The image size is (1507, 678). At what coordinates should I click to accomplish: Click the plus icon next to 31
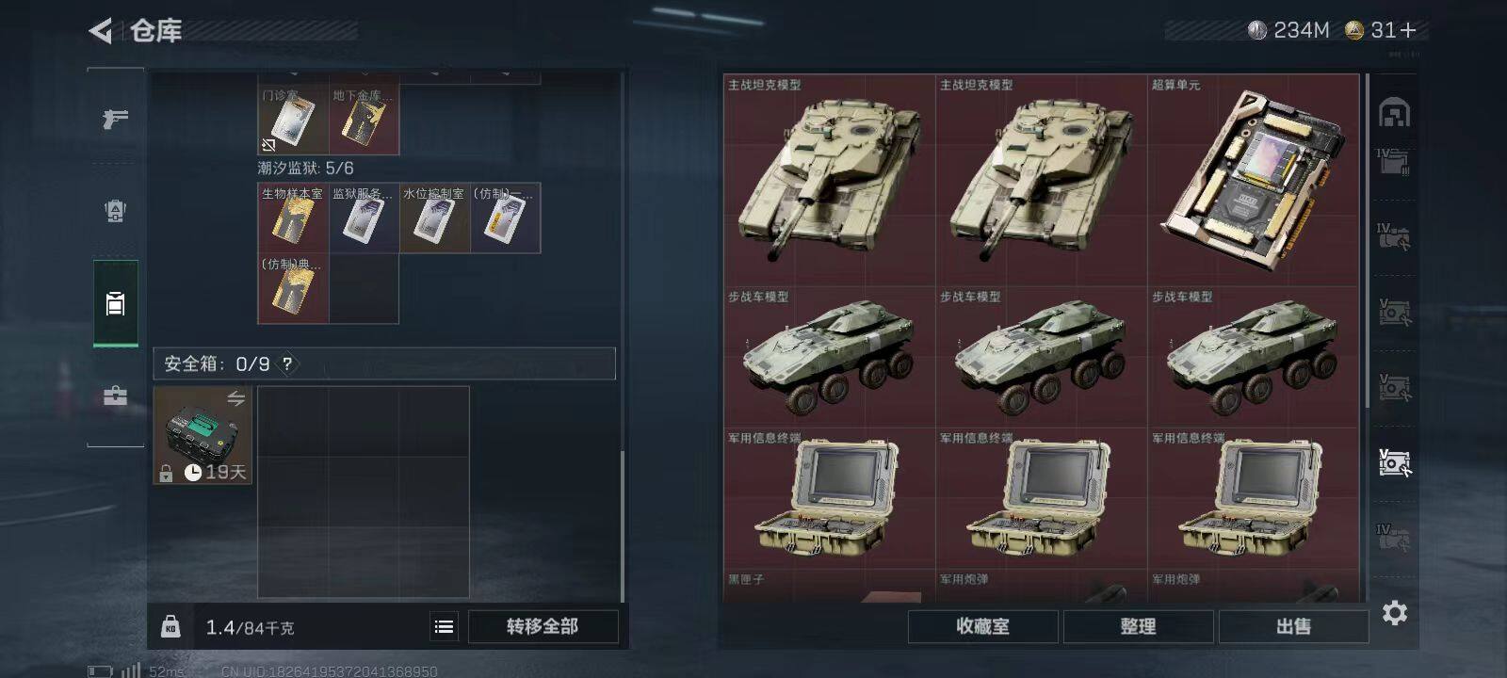click(1408, 31)
